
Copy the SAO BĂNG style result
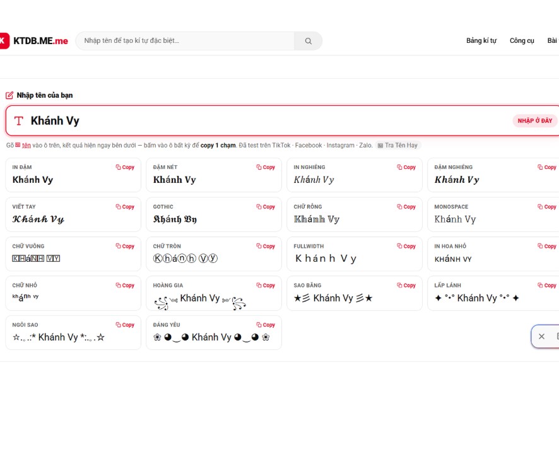pyautogui.click(x=406, y=286)
